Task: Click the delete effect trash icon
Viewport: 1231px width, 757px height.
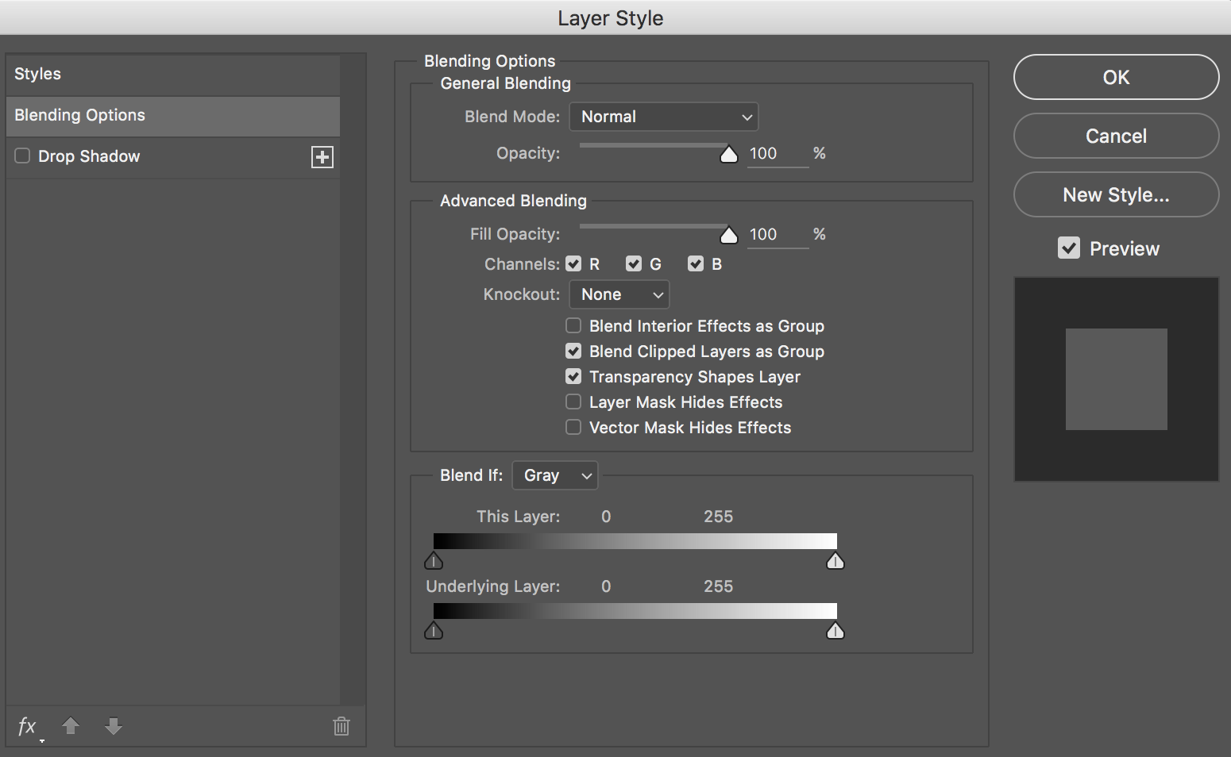Action: (342, 725)
